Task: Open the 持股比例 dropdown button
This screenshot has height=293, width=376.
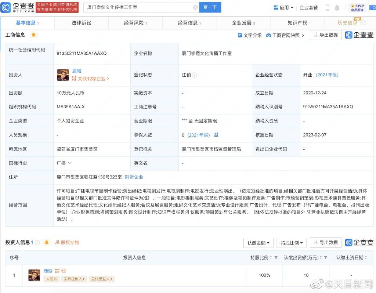Action: point(292,243)
